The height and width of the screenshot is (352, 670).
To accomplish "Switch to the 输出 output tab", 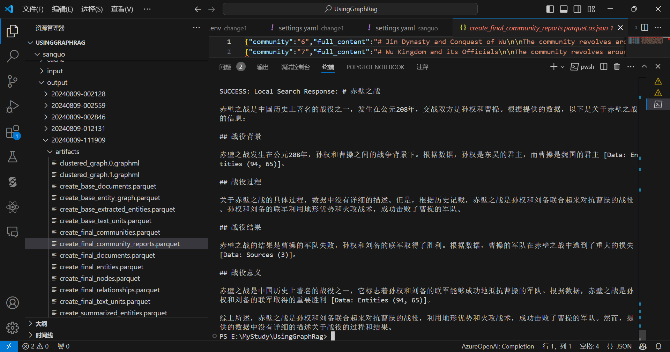I will (x=263, y=67).
